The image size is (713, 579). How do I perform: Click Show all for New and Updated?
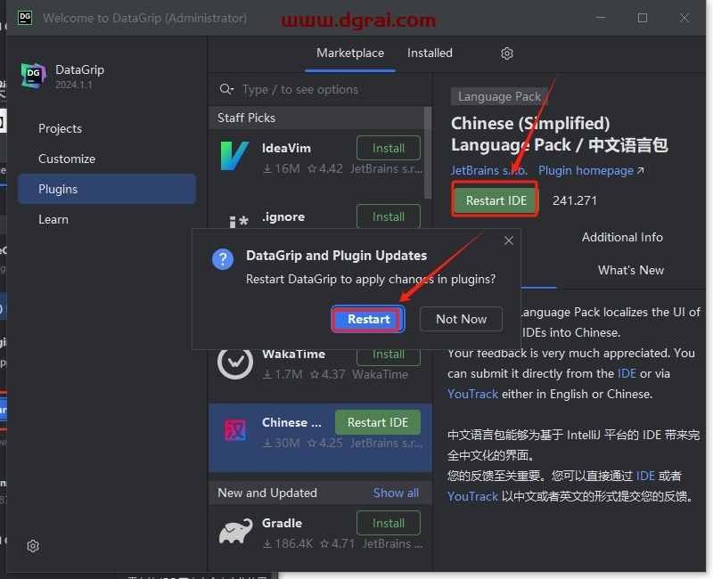pyautogui.click(x=396, y=493)
